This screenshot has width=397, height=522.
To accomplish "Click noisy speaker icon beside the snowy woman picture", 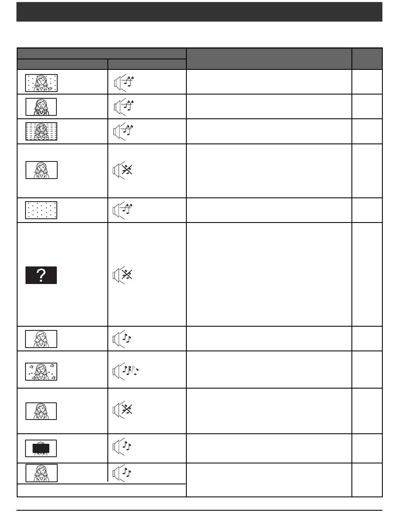I will point(123,82).
